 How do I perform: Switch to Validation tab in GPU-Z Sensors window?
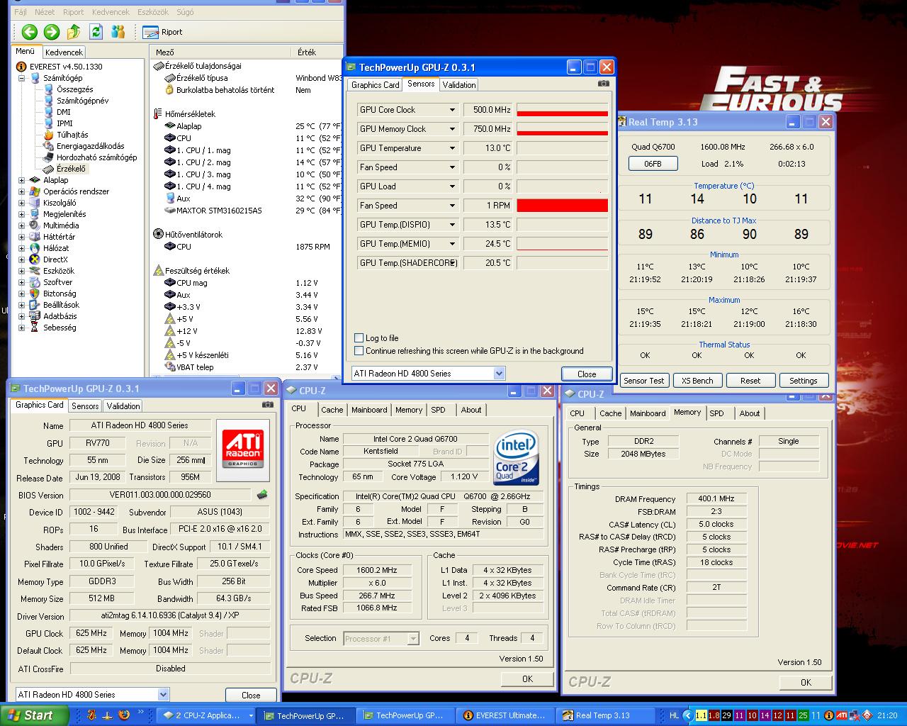click(x=459, y=85)
